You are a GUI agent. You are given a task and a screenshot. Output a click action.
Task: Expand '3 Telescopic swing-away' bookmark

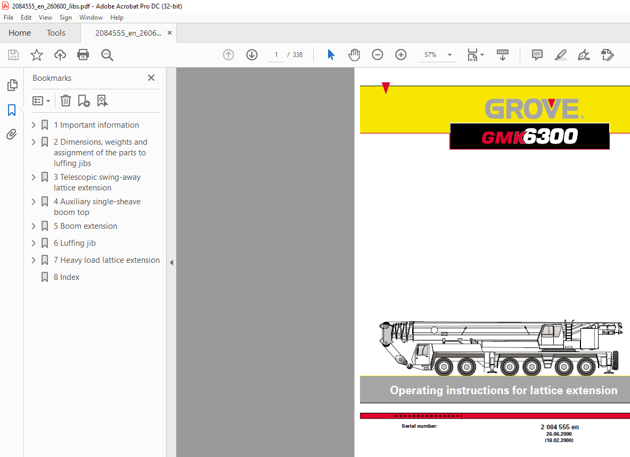34,177
